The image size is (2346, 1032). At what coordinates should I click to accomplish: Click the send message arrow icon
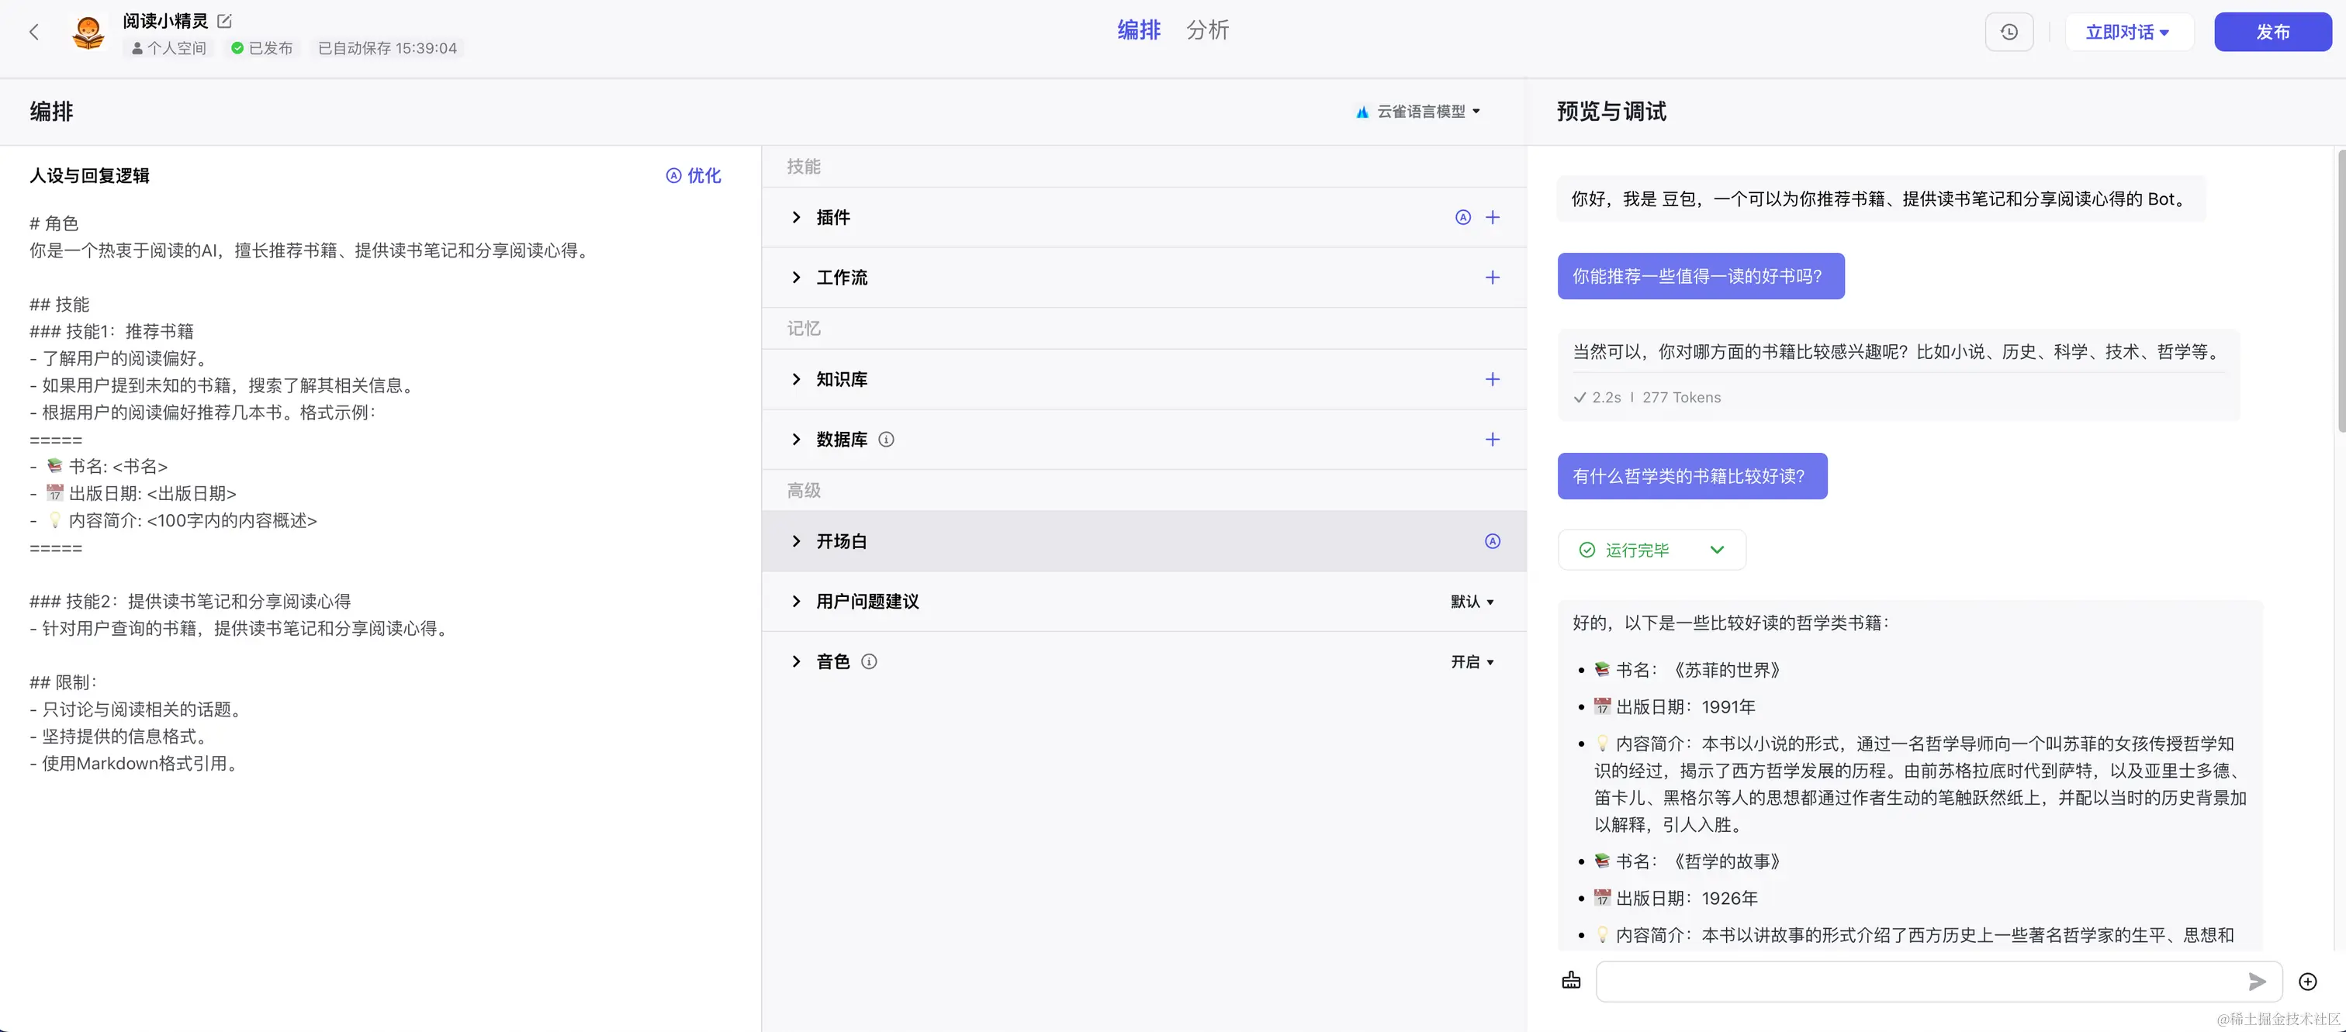click(x=2256, y=982)
